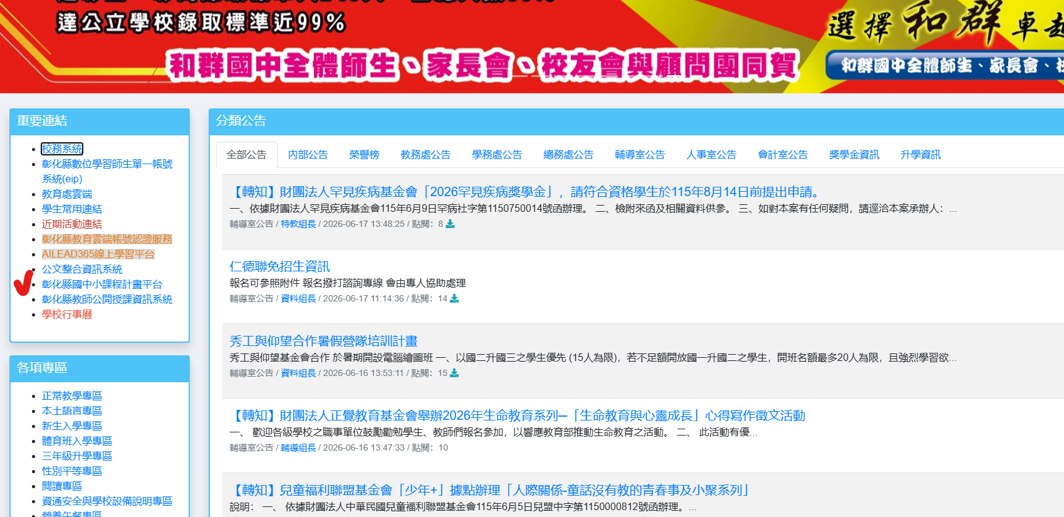Screen dimensions: 1064x517
Task: Switch to the 全部公告 tab
Action: [x=246, y=155]
